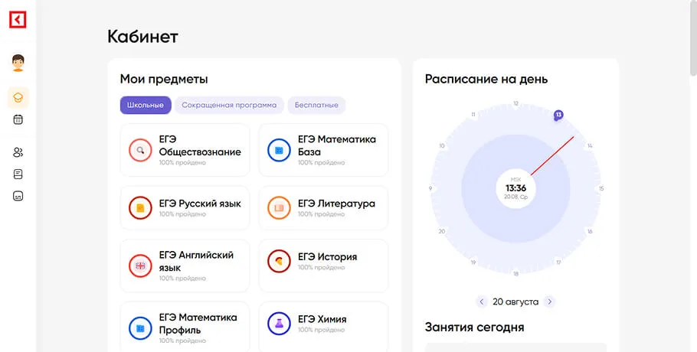Open the ЕГЭ История course card
697x352 pixels.
(323, 261)
